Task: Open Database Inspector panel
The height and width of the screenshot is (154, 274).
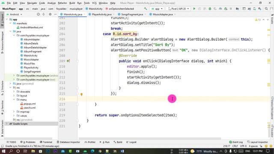Action: pos(68,142)
